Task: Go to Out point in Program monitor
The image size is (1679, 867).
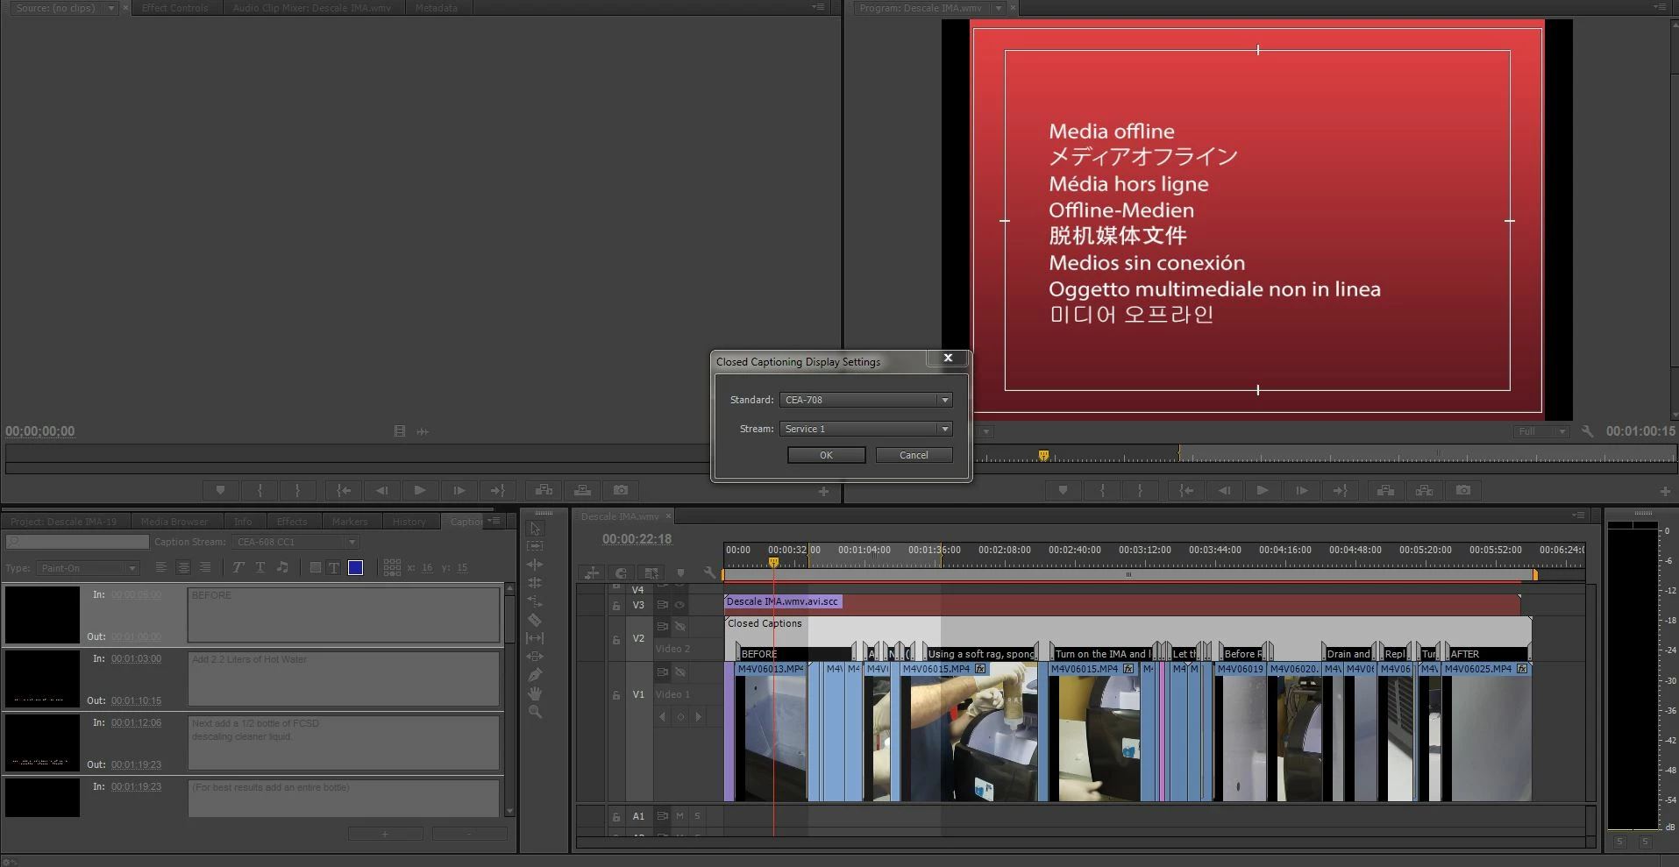Action: 1340,490
